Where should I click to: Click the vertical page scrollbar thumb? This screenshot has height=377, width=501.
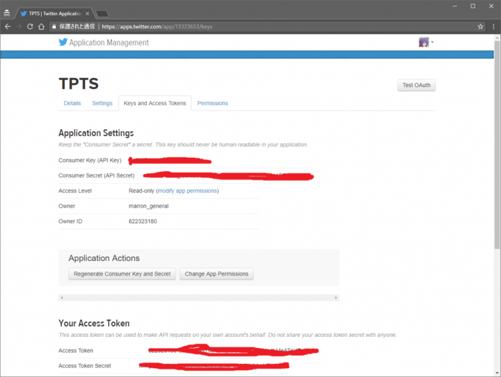497,145
